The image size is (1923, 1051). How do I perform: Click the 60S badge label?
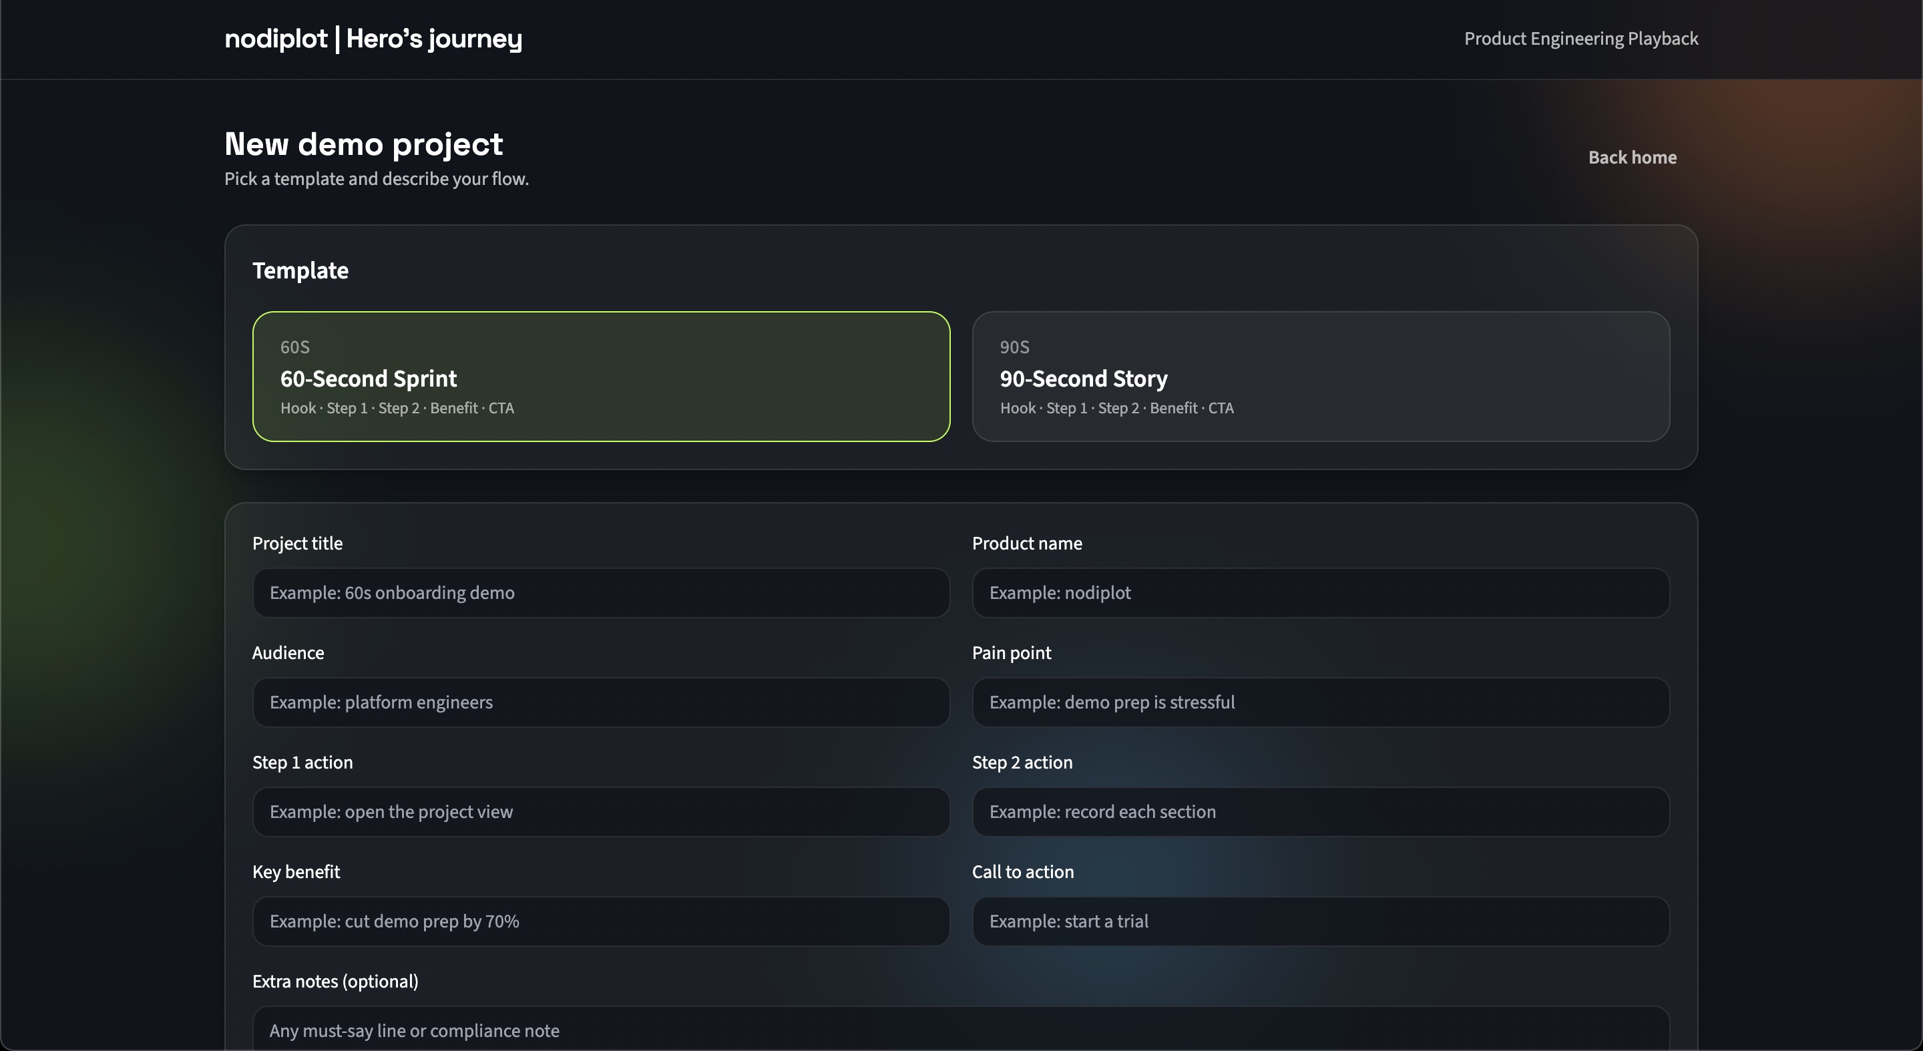tap(294, 347)
